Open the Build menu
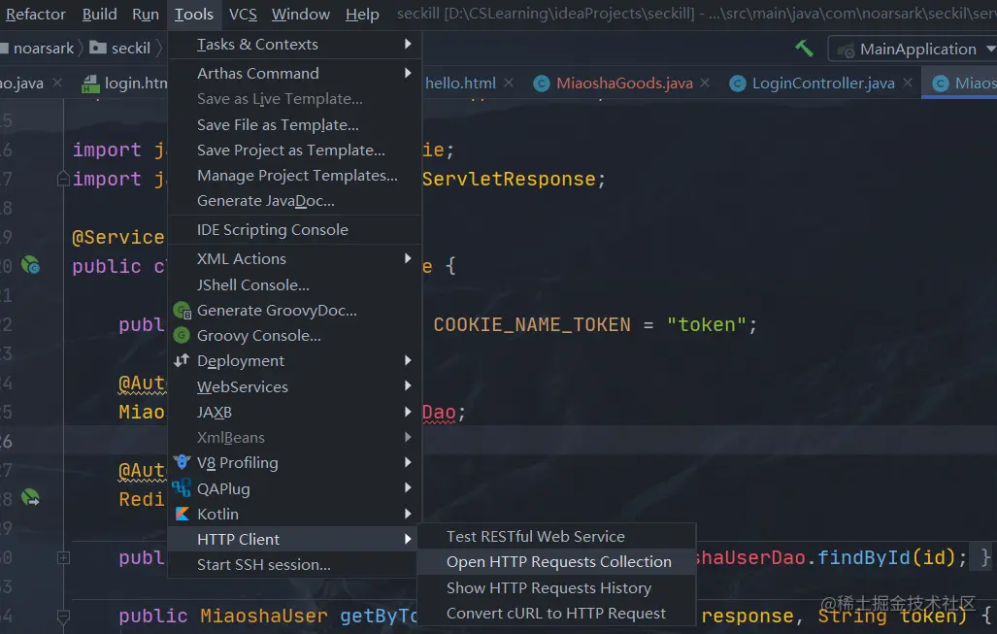The height and width of the screenshot is (634, 997). (x=100, y=14)
